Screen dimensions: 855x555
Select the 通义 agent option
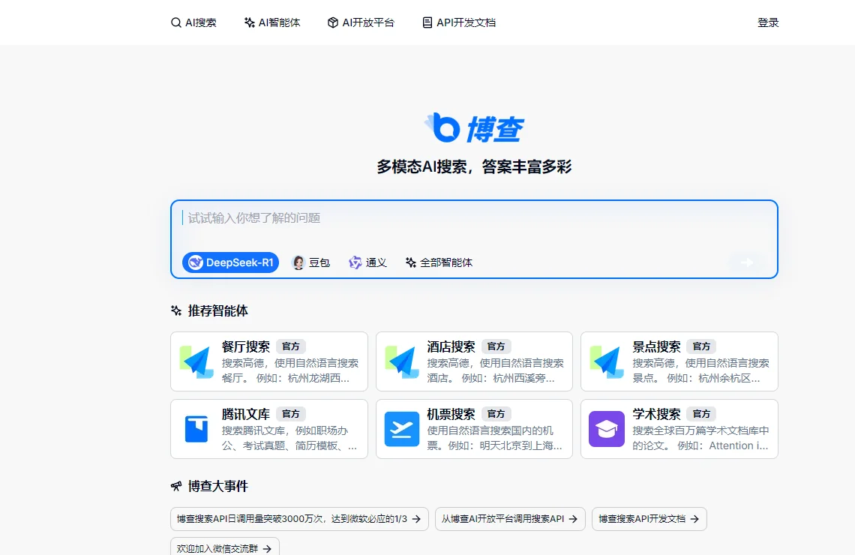368,262
